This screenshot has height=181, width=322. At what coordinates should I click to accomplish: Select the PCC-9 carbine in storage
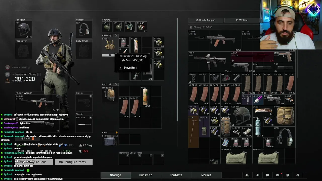pos(210,62)
